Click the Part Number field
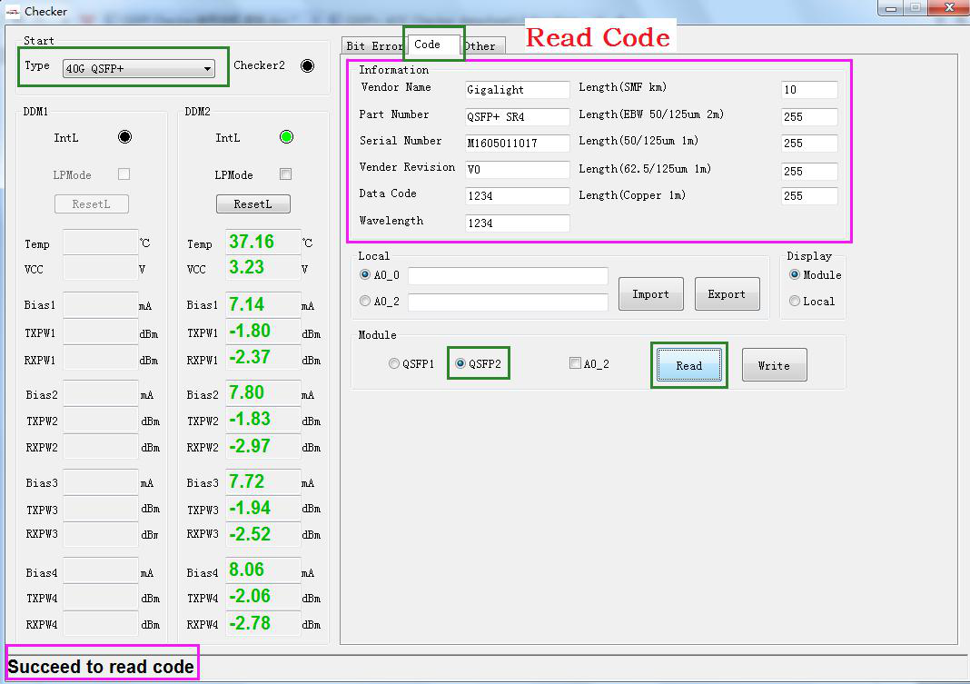970x684 pixels. [x=517, y=117]
